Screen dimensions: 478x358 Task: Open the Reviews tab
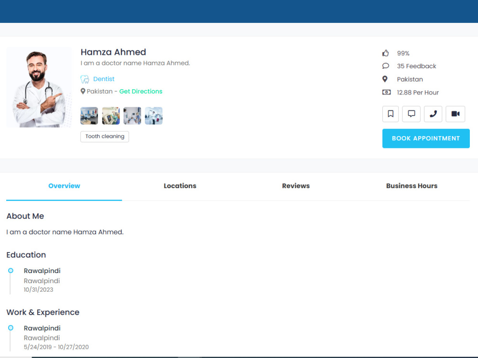(x=296, y=186)
